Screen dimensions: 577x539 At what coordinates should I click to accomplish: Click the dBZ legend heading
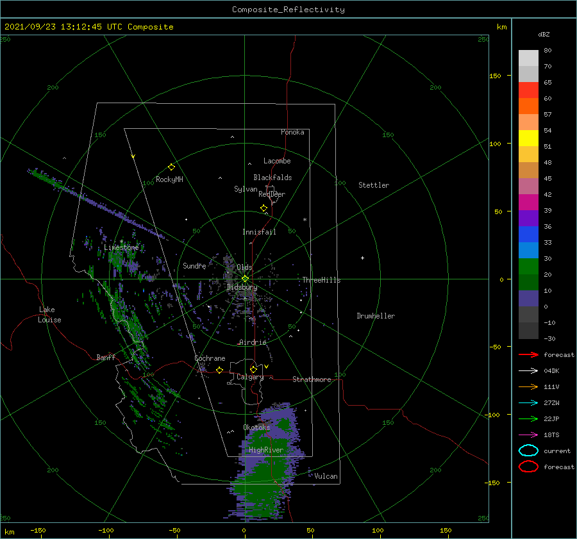coord(544,34)
